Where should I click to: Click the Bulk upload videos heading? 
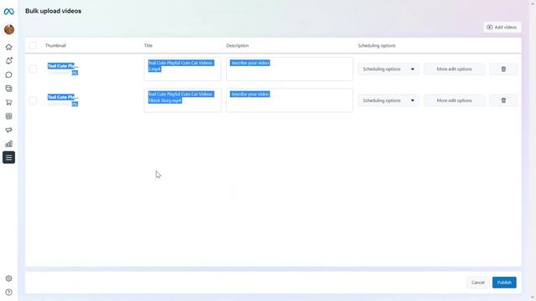pyautogui.click(x=54, y=11)
